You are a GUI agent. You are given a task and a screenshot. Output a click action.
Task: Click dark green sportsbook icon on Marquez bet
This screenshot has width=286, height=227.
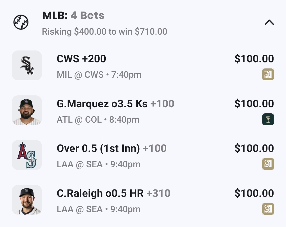tap(268, 119)
